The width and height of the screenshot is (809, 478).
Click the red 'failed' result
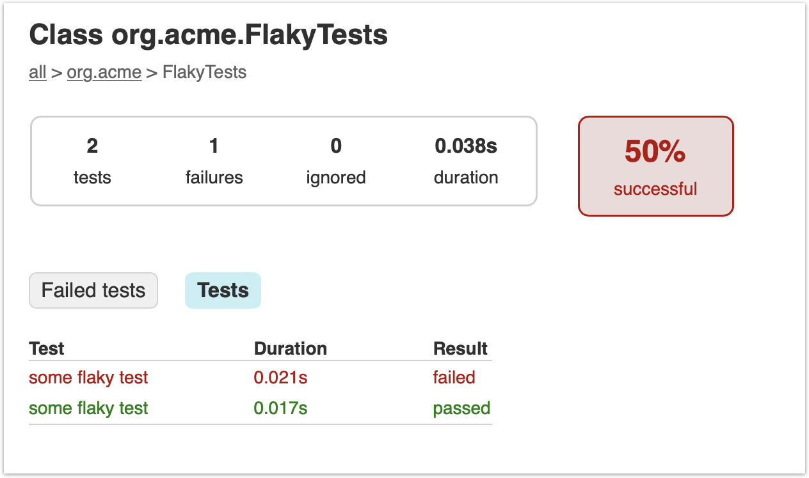tap(454, 378)
